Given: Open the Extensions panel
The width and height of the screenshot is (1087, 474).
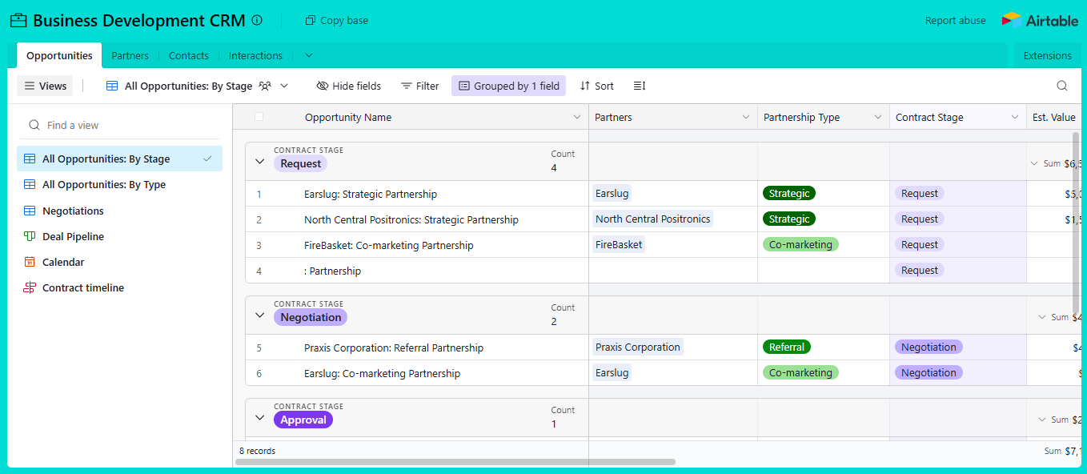Looking at the screenshot, I should point(1047,55).
